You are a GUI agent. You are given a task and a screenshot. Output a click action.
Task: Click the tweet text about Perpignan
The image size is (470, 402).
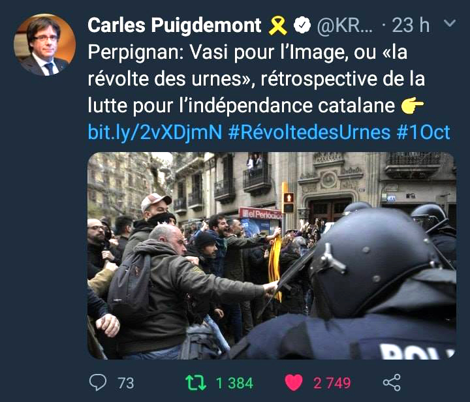pos(257,79)
